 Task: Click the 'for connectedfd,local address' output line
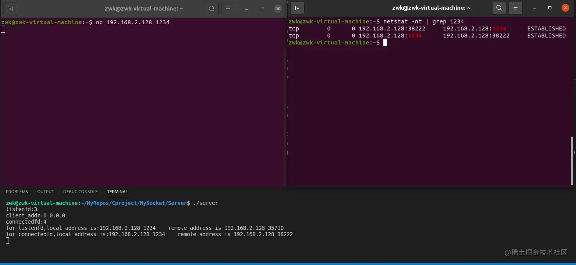pyautogui.click(x=149, y=234)
